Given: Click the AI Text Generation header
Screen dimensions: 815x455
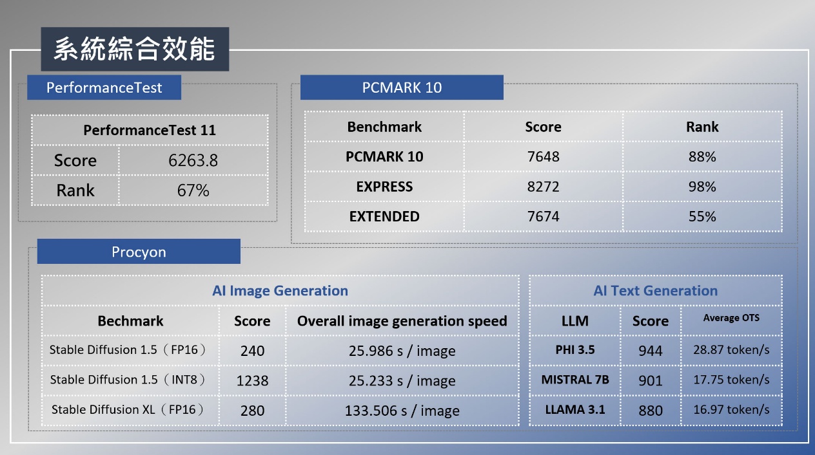Looking at the screenshot, I should click(654, 291).
